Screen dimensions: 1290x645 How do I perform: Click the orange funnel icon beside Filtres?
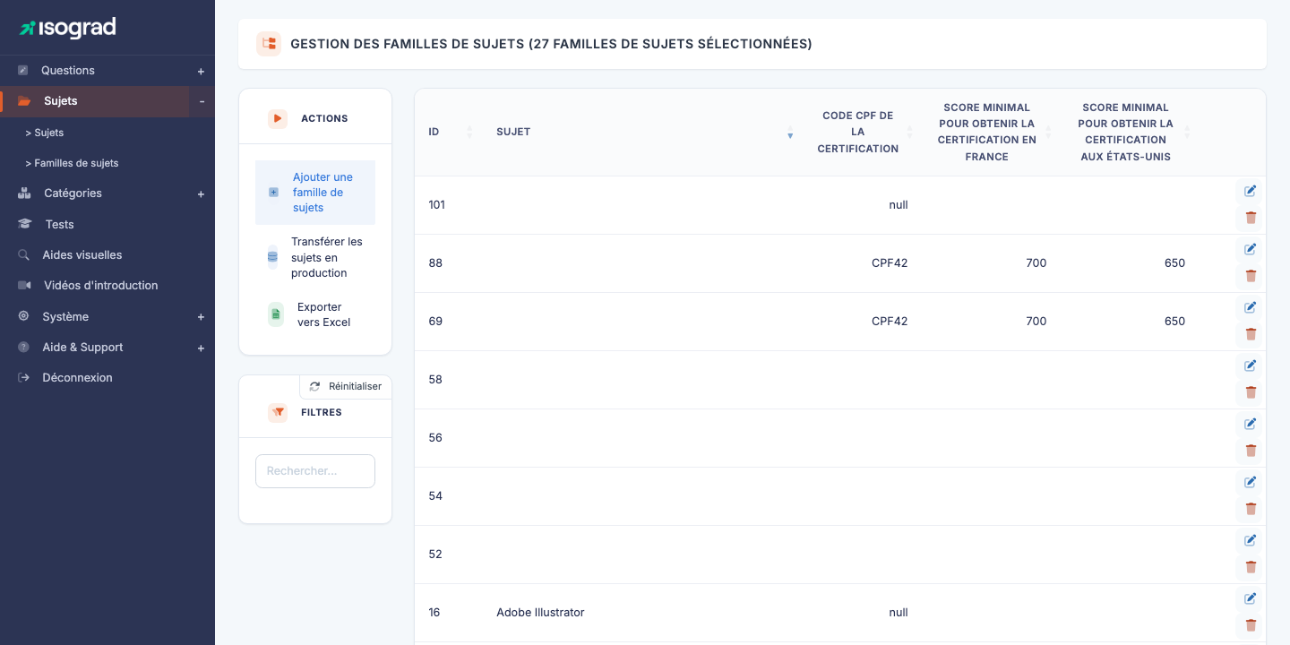(278, 412)
